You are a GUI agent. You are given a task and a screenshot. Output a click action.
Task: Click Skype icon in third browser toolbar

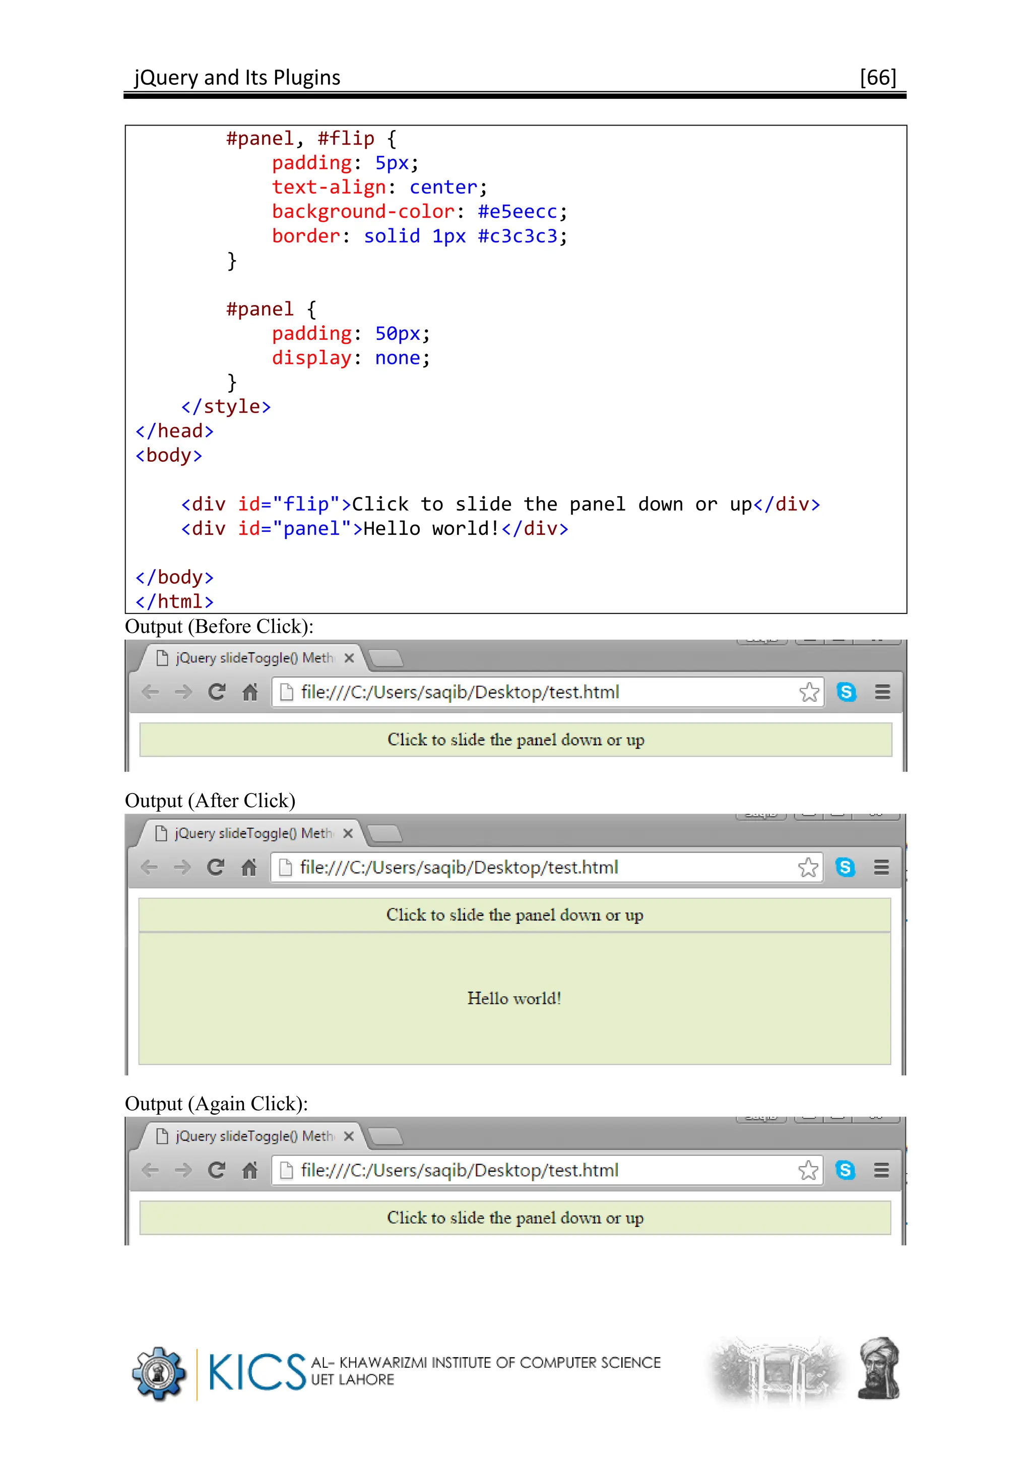(845, 1170)
